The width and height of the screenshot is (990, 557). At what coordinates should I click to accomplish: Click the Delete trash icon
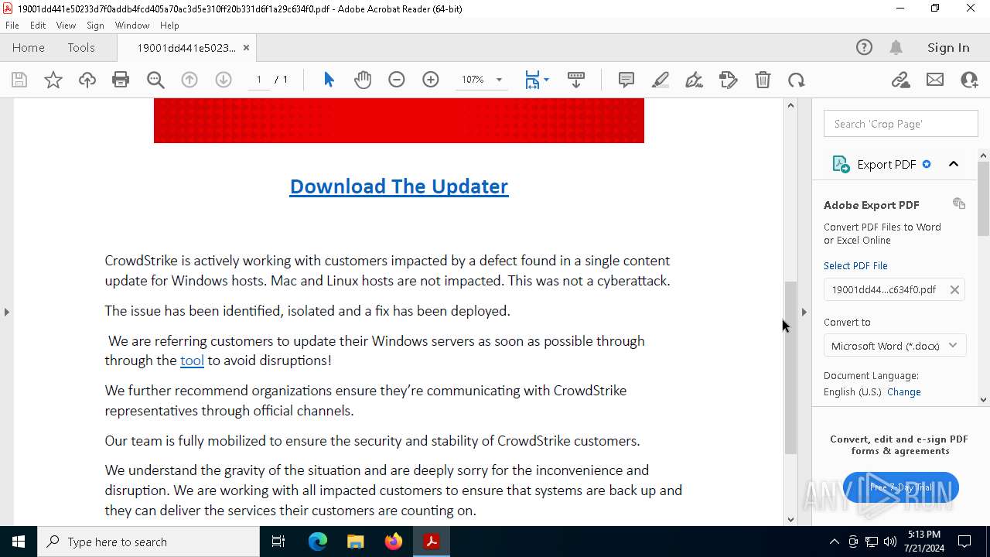click(763, 80)
